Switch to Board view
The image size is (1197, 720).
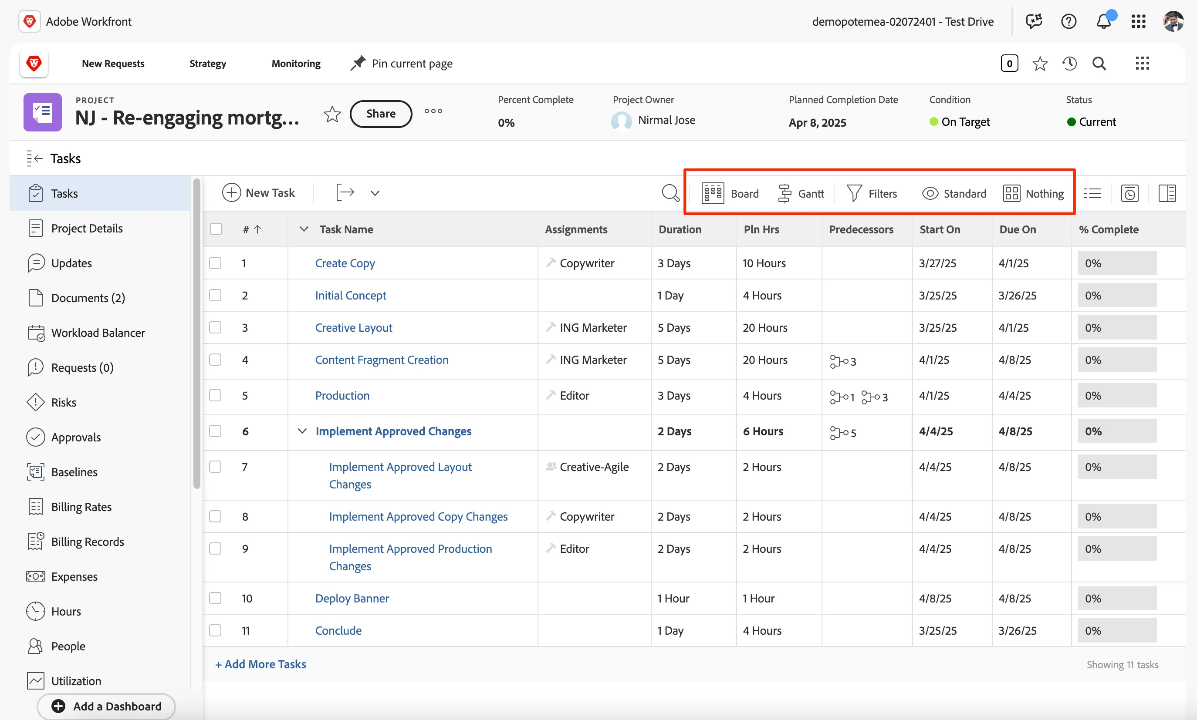pos(730,194)
